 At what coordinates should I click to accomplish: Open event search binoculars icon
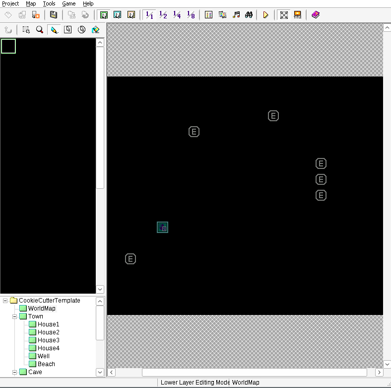click(x=249, y=15)
